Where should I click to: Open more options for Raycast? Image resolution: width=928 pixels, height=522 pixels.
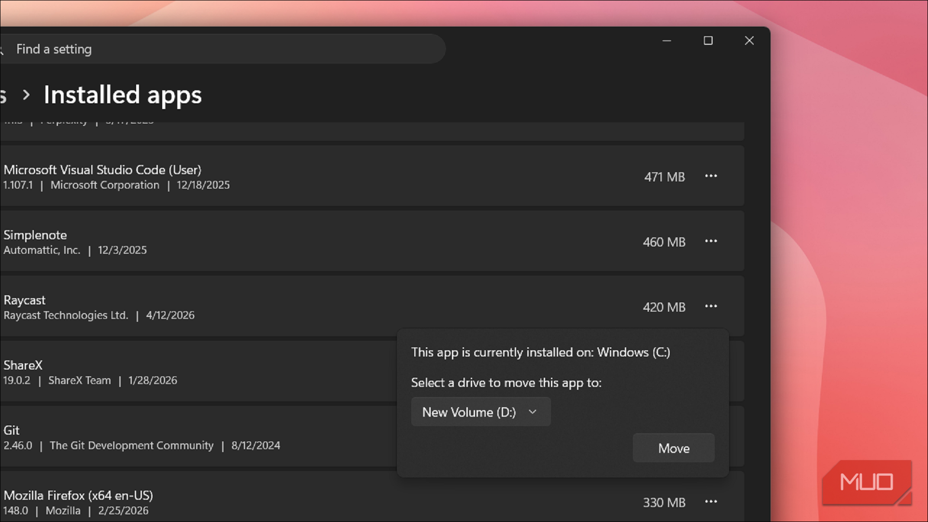coord(711,306)
